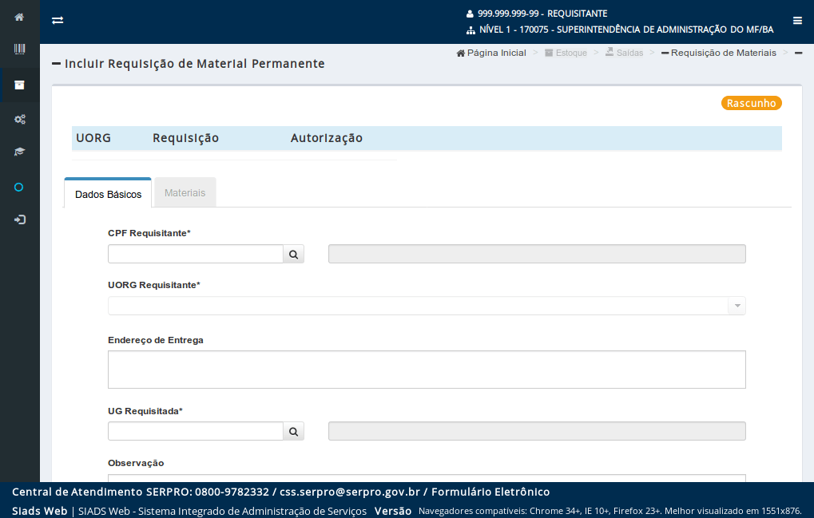Click the Incluir Requisição de Material Permanente title

click(195, 64)
